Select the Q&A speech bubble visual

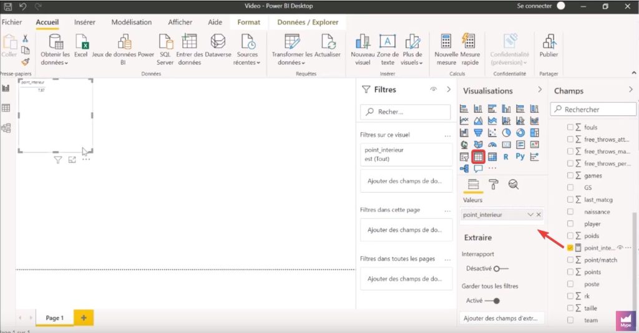[x=478, y=168]
